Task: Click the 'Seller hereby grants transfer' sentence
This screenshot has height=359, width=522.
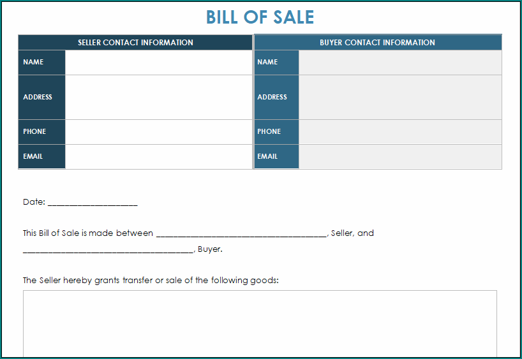Action: click(x=151, y=281)
